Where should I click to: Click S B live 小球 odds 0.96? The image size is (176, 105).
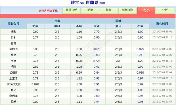(x=140, y=37)
